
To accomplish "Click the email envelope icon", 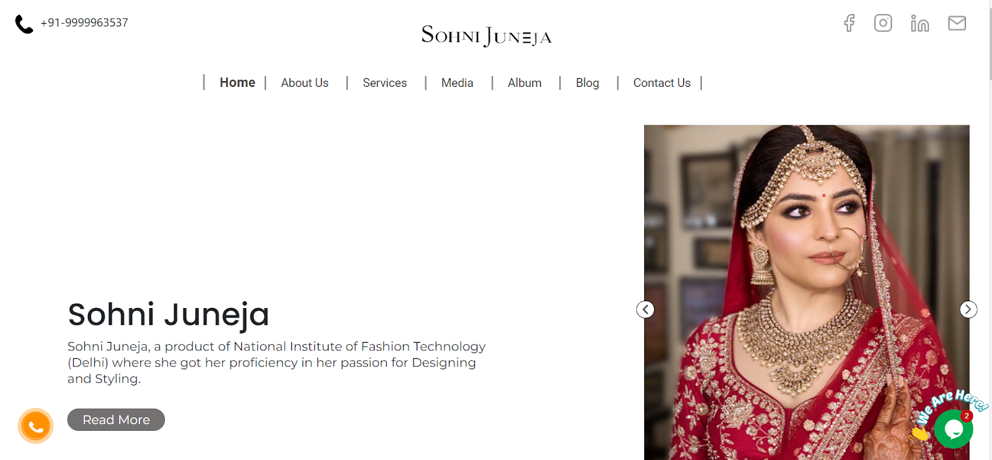I will point(957,23).
